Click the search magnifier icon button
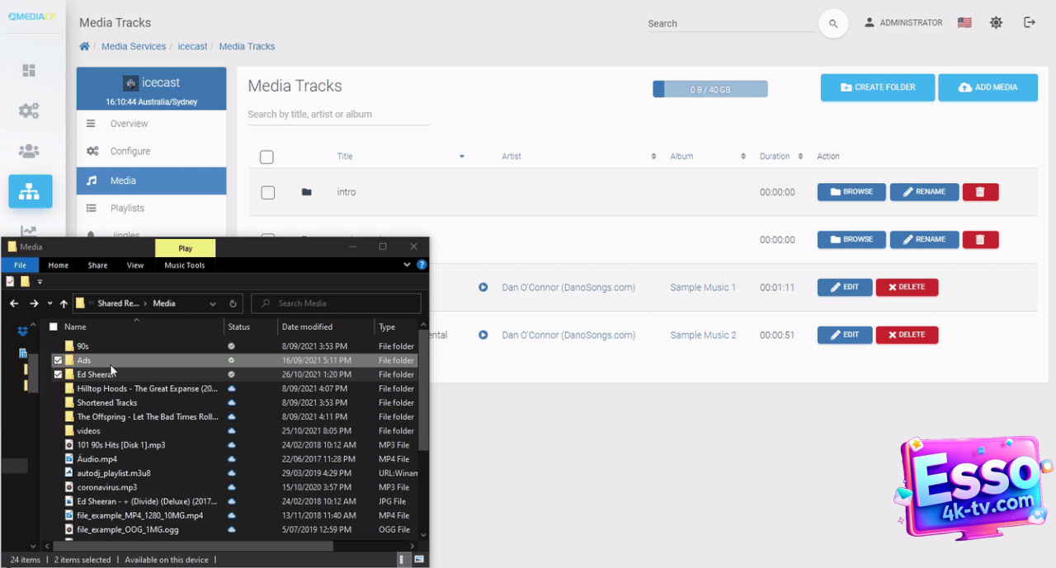The height and width of the screenshot is (568, 1056). tap(833, 24)
